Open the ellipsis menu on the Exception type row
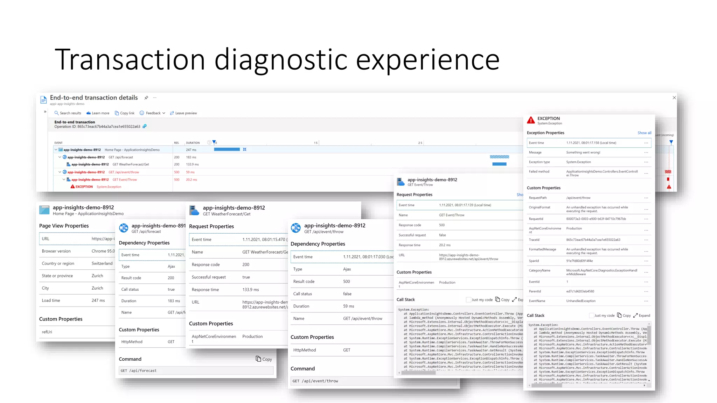This screenshot has width=717, height=403. pos(646,162)
